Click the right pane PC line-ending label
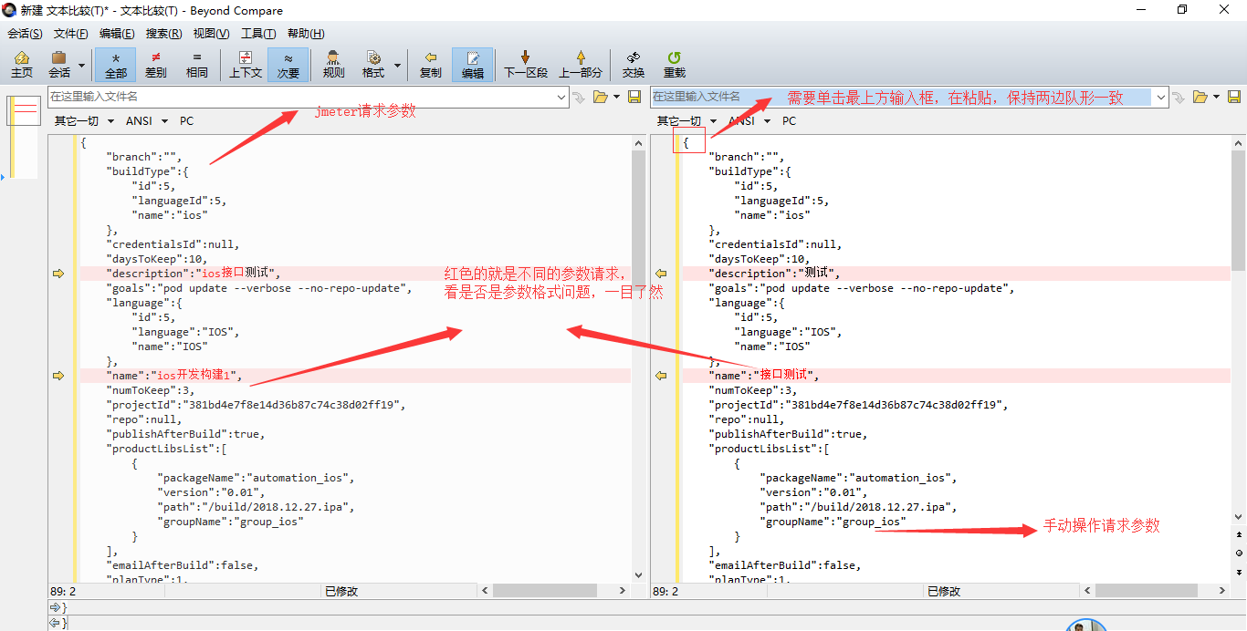The height and width of the screenshot is (631, 1247). pos(789,120)
